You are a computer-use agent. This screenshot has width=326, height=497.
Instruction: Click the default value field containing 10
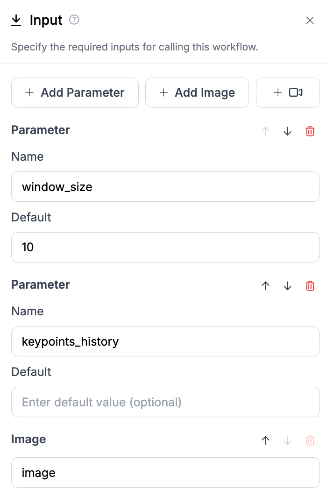coord(165,248)
